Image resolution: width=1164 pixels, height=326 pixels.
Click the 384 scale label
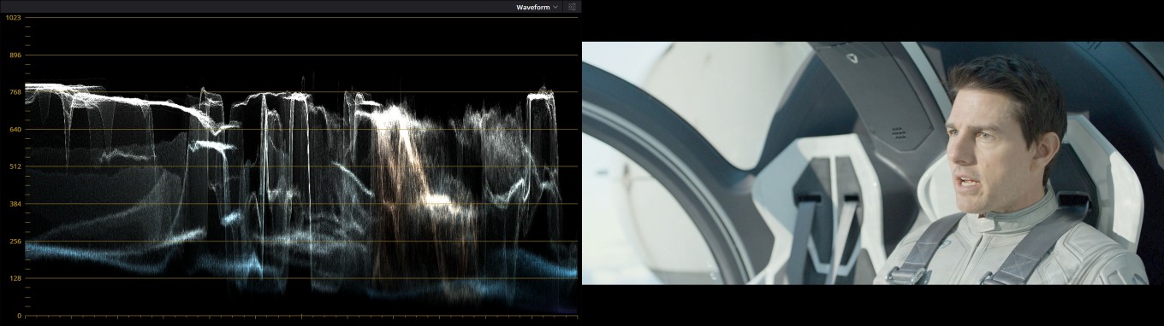15,204
